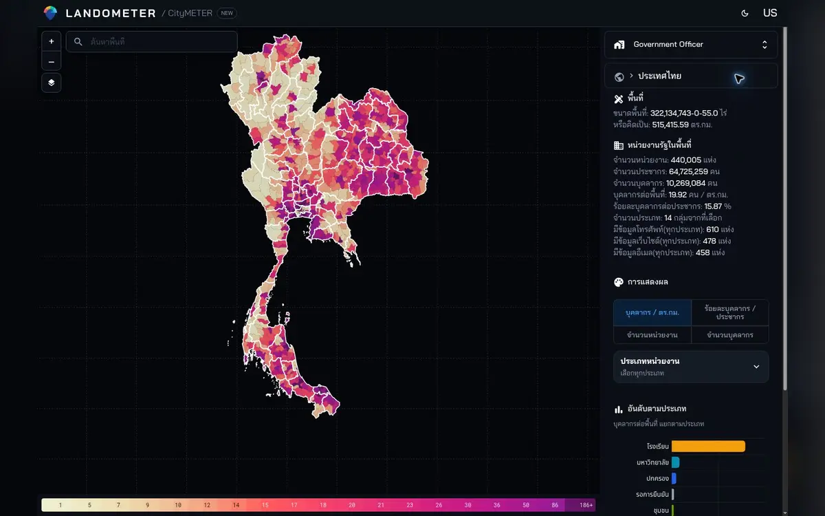Click the ruler icon next to พื้นที่

[618, 98]
